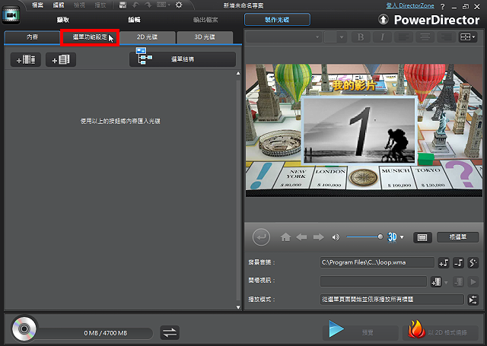Screen dimensions: 487x346
Task: Expand the first-play video import dropdown arrow
Action: click(446, 282)
